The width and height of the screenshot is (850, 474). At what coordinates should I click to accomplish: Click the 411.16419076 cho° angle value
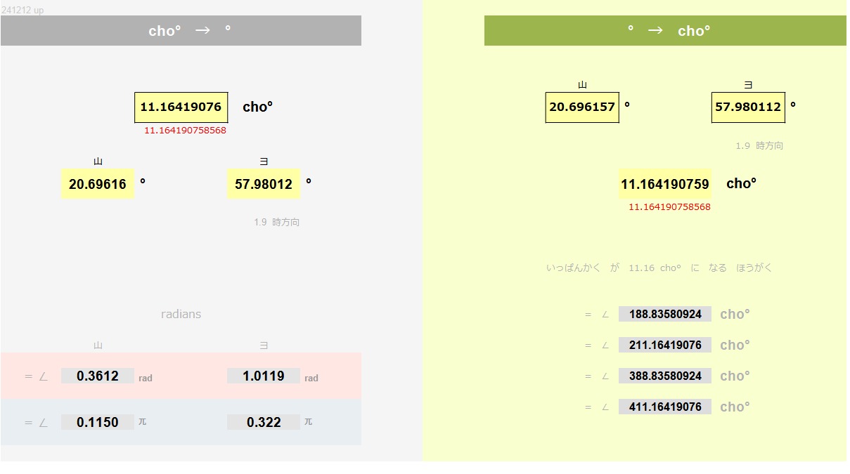tap(665, 407)
